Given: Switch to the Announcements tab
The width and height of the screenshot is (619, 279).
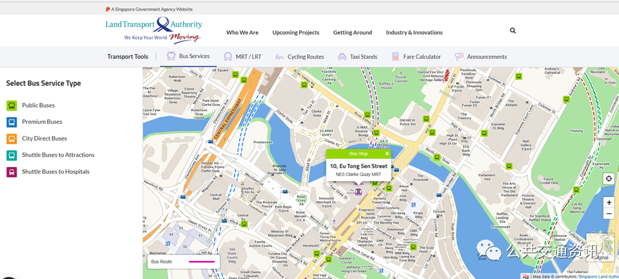Looking at the screenshot, I should tap(480, 57).
